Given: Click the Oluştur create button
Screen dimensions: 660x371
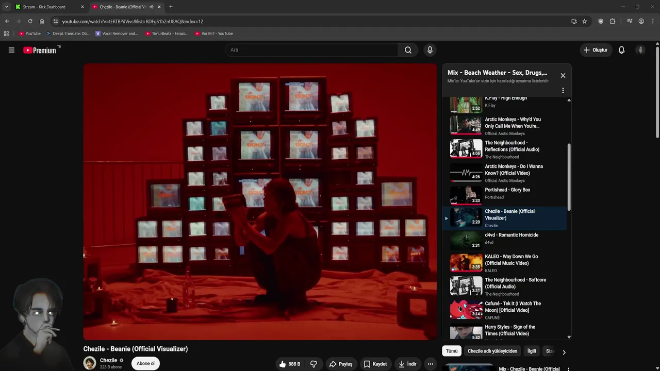Looking at the screenshot, I should point(596,50).
